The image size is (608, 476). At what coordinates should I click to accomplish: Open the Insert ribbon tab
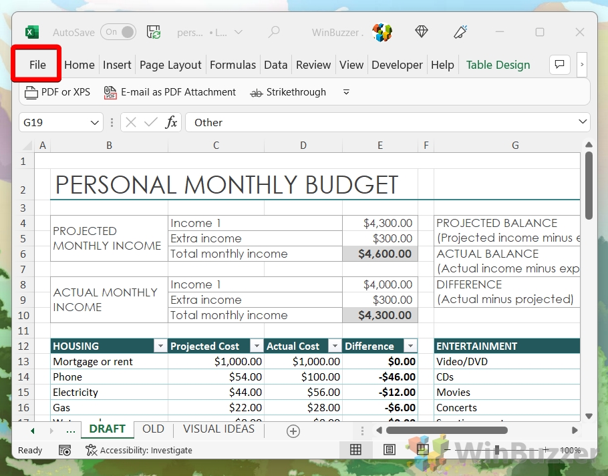pyautogui.click(x=117, y=65)
